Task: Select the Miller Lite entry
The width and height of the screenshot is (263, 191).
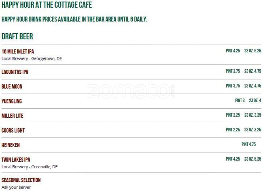Action: [x=13, y=116]
